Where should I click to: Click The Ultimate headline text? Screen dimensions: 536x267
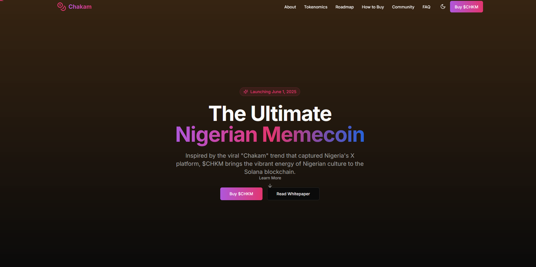[x=270, y=113]
